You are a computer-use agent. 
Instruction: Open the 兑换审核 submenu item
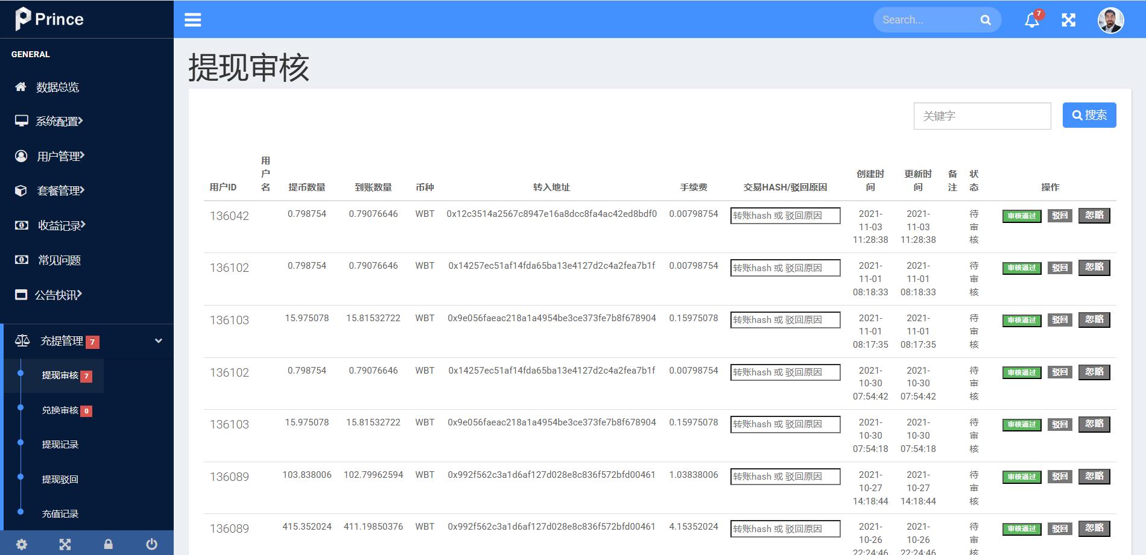pyautogui.click(x=60, y=410)
